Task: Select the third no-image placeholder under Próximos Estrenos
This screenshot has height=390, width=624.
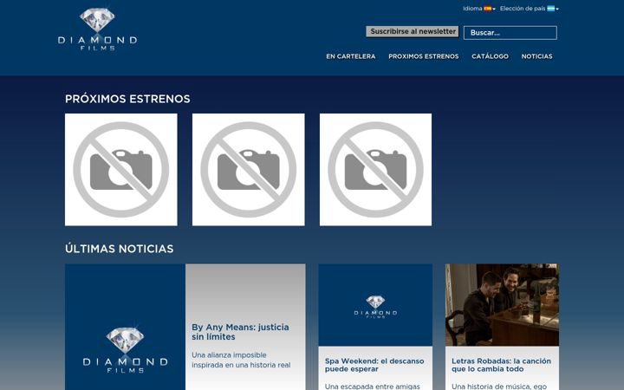Action: pyautogui.click(x=375, y=170)
